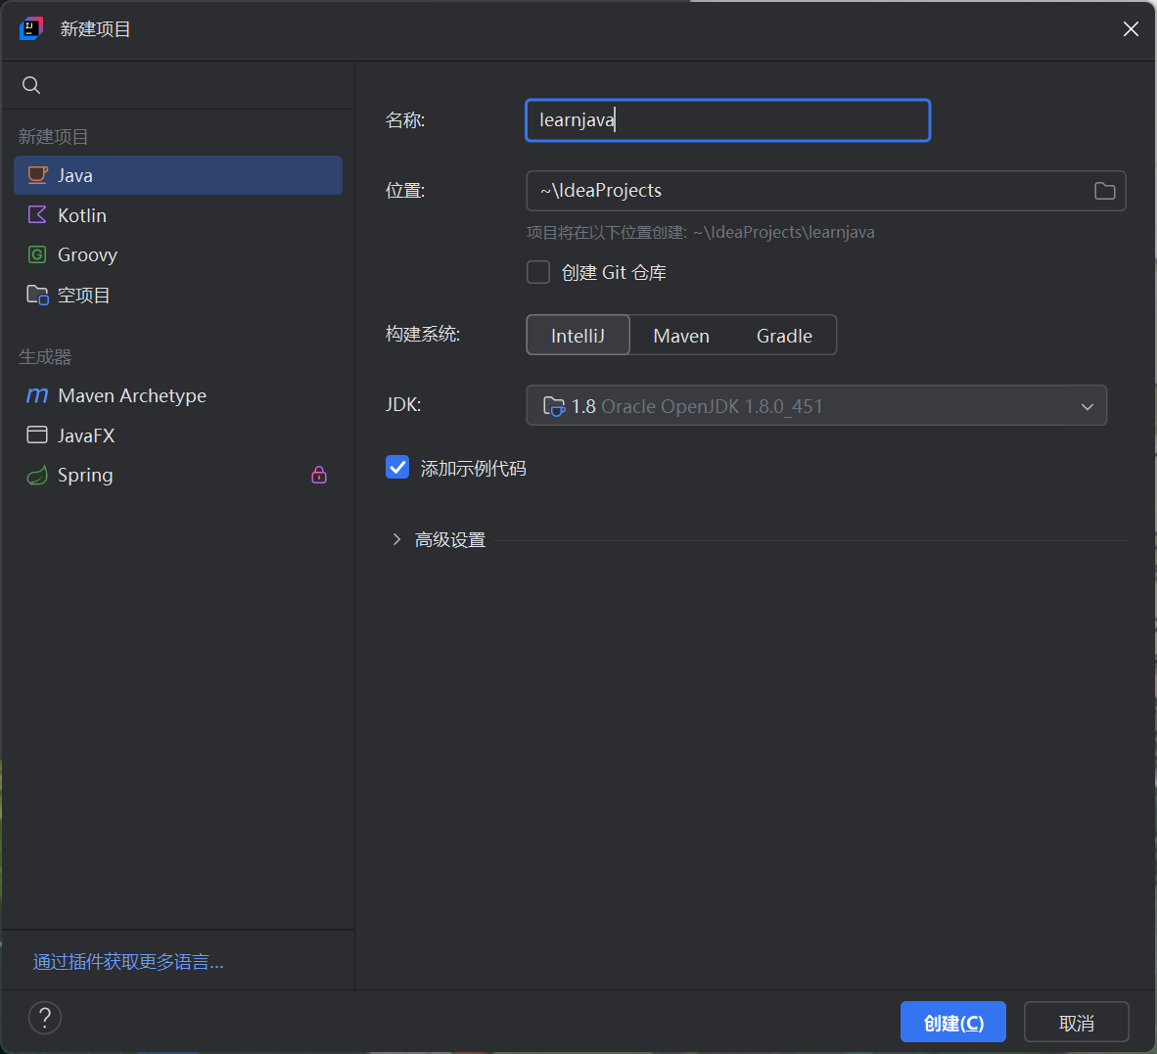This screenshot has width=1157, height=1054.
Task: Choose Gradle build system
Action: [x=784, y=336]
